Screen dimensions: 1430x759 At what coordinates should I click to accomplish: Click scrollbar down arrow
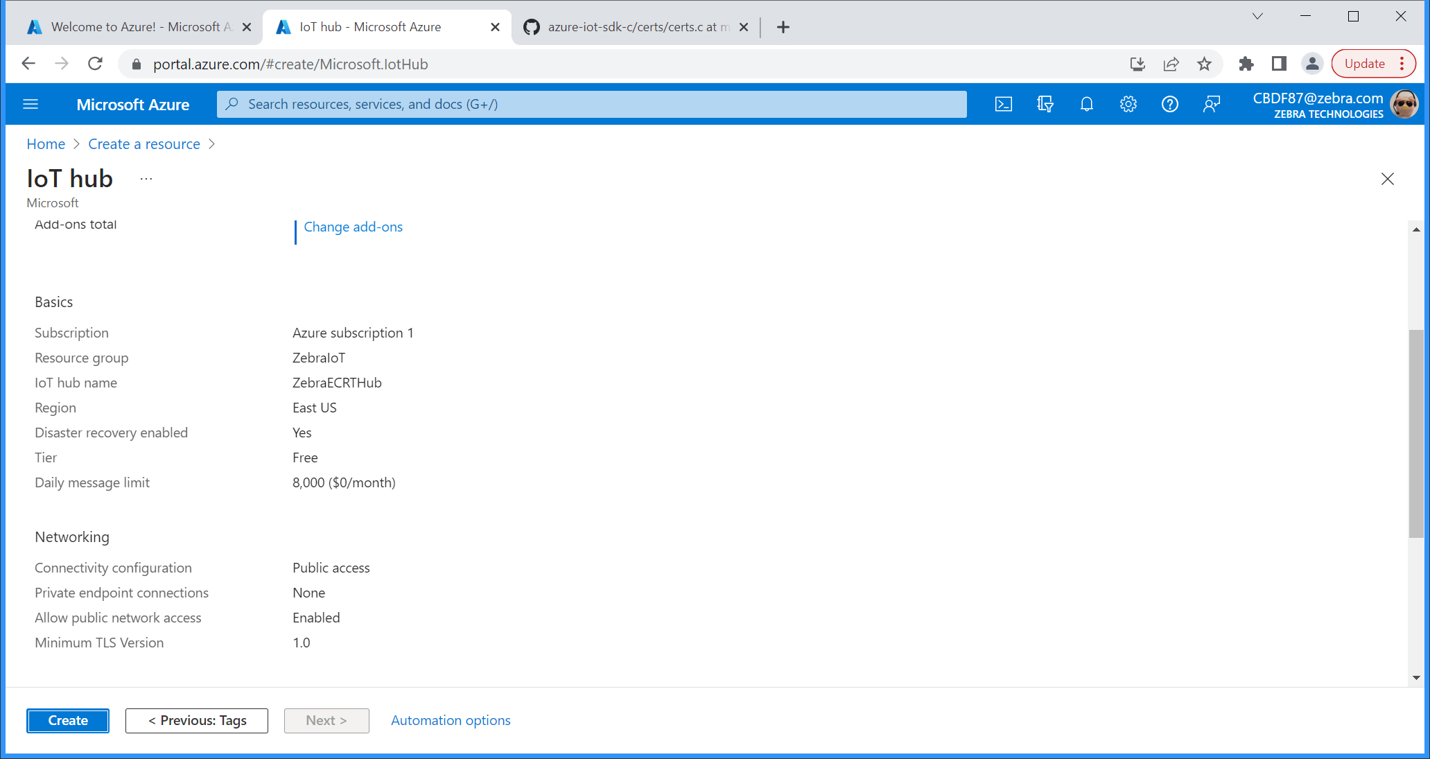1415,677
